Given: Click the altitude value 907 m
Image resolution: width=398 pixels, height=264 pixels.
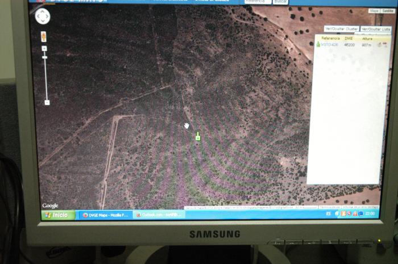Looking at the screenshot, I should pyautogui.click(x=367, y=45).
